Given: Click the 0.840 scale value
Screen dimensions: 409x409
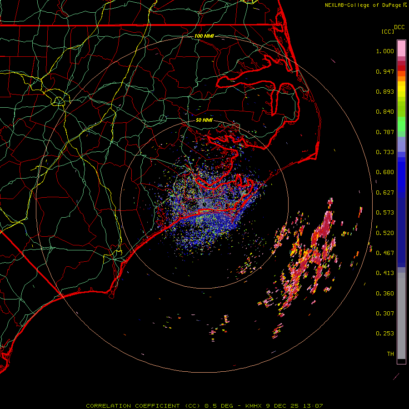Looking at the screenshot, I should (385, 112).
